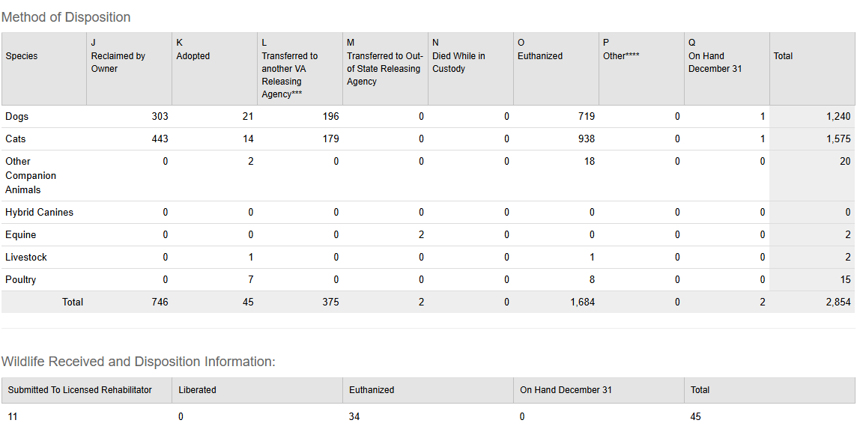Select the Hybrid Canines row label
The height and width of the screenshot is (444, 863).
pyautogui.click(x=39, y=213)
